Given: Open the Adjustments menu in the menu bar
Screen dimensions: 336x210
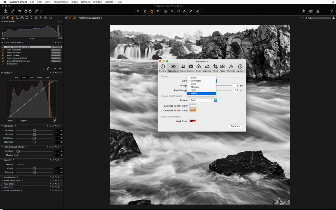Looking at the screenshot, I should (60, 2).
